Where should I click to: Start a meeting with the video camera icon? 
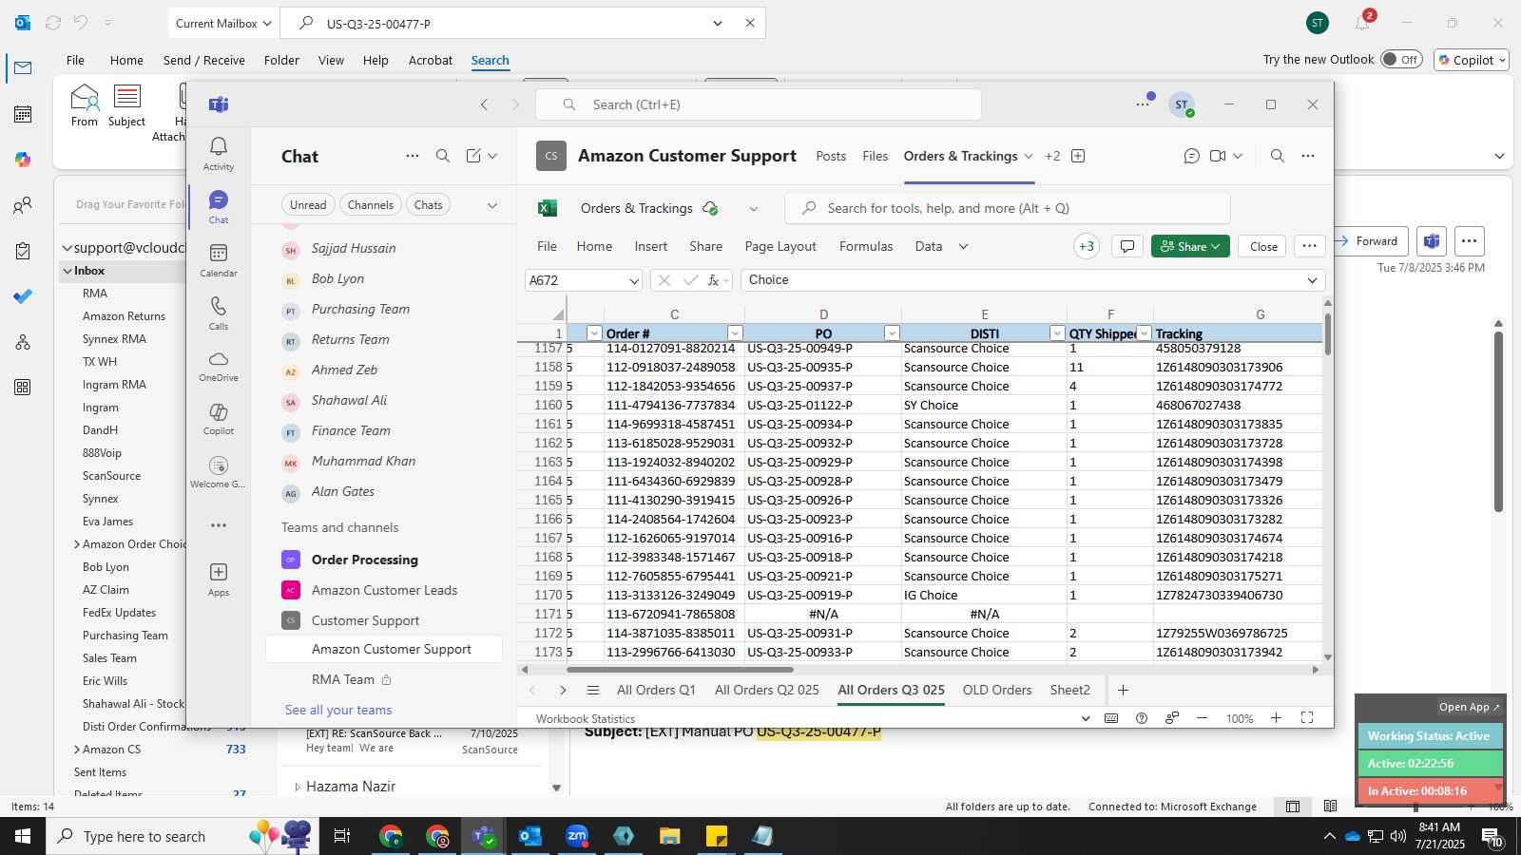click(1218, 156)
